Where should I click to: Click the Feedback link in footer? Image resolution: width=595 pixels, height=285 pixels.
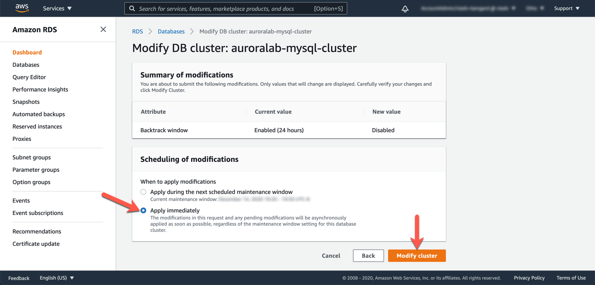tap(19, 278)
